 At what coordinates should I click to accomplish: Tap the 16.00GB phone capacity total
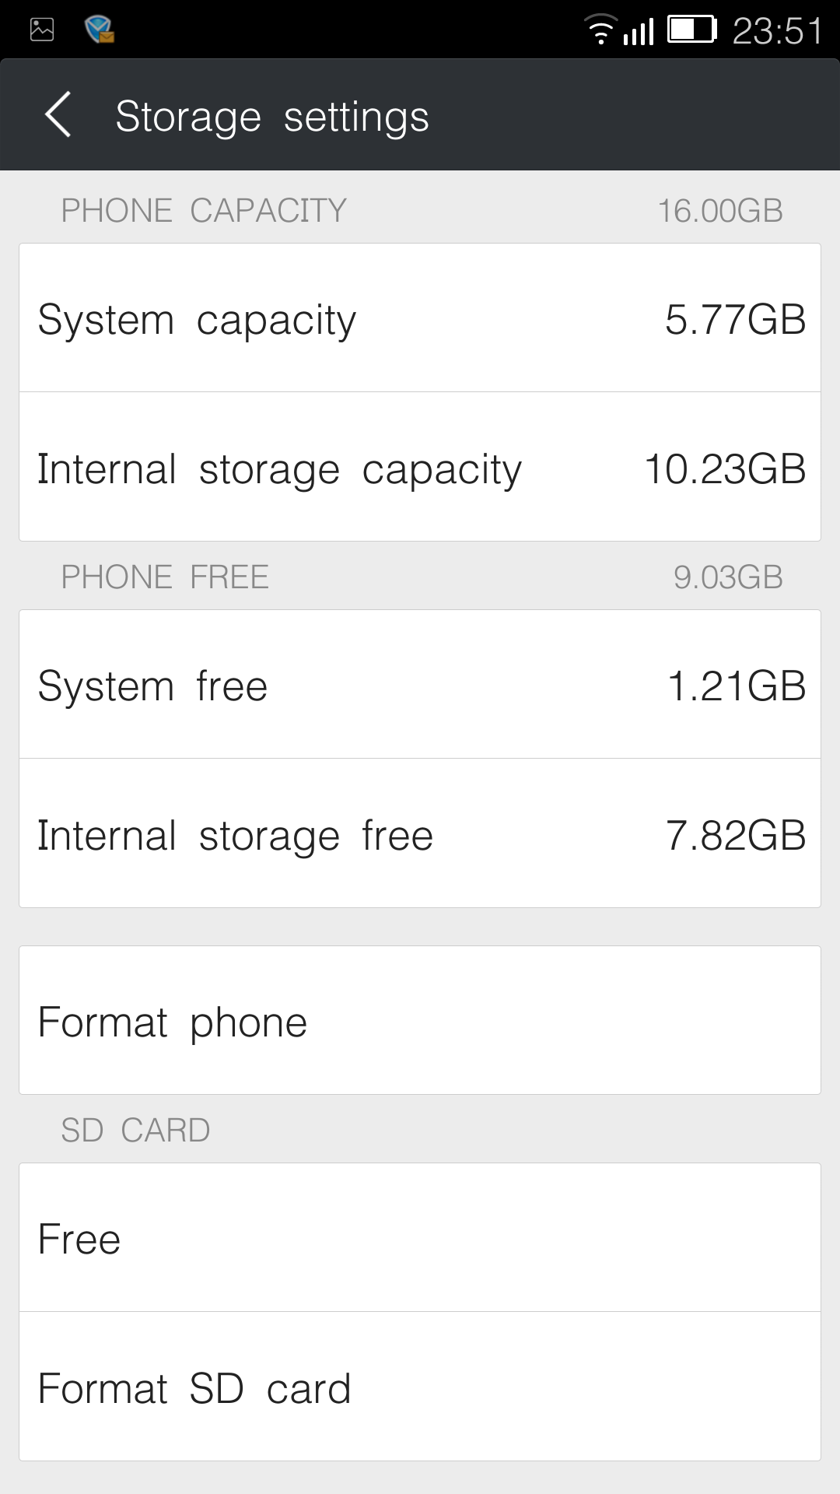720,210
